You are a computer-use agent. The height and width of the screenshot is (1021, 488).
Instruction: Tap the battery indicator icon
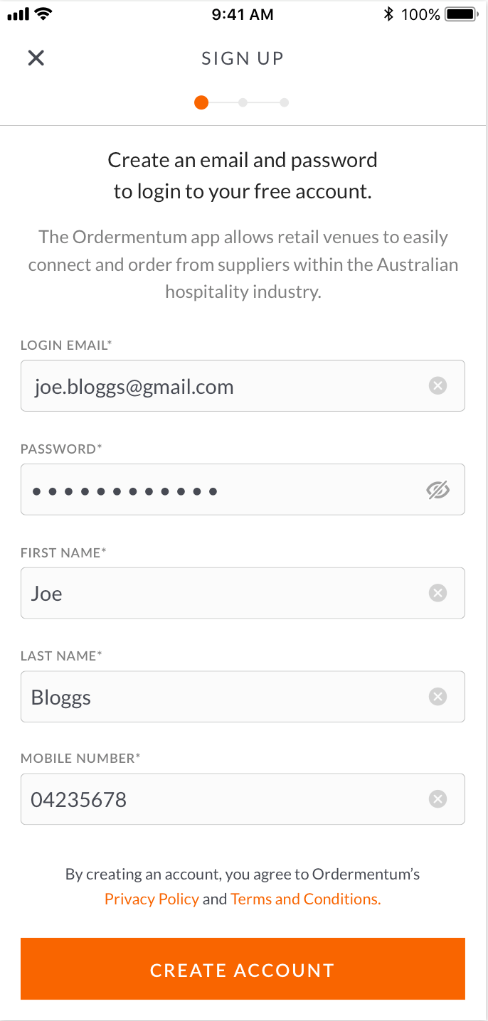click(461, 14)
